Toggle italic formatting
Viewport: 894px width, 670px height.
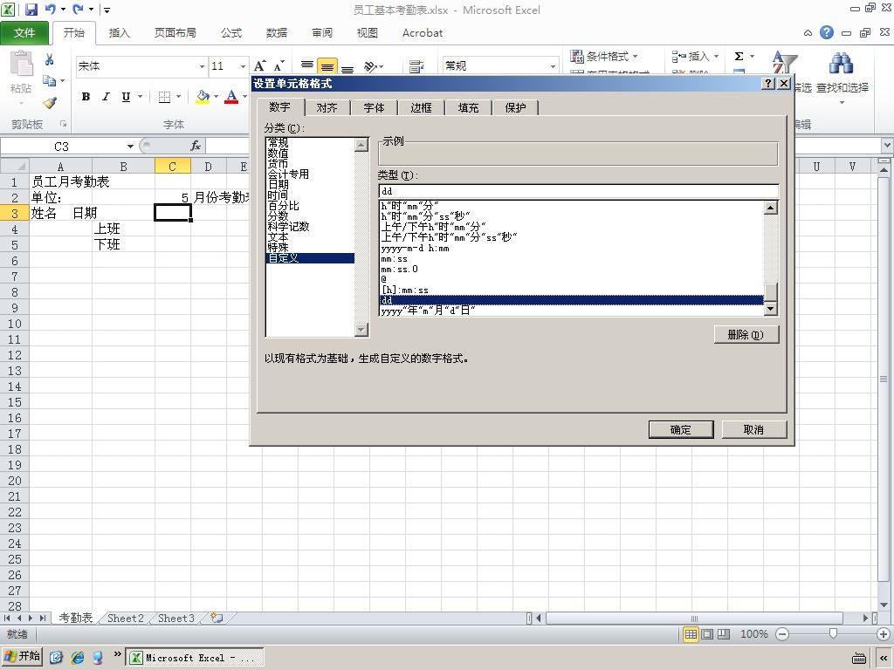[106, 97]
